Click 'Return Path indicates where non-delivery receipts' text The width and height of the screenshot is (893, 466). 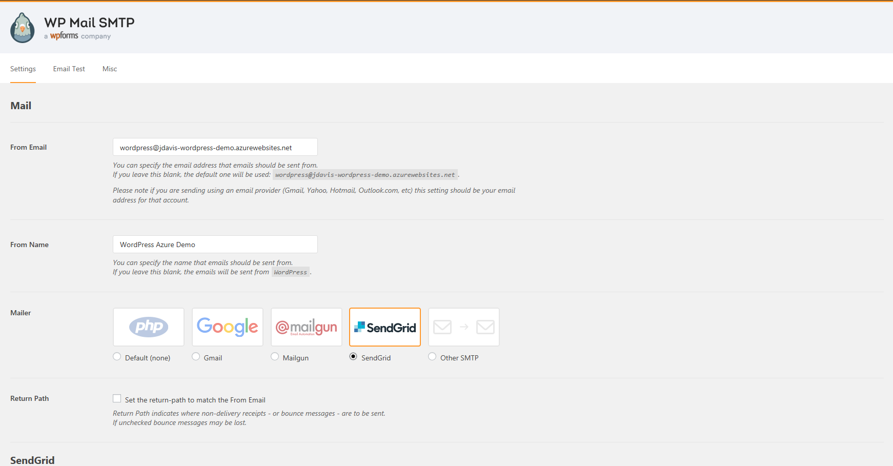pos(249,413)
